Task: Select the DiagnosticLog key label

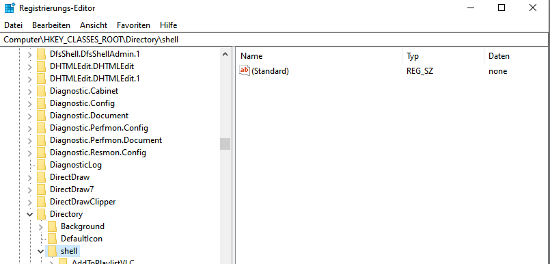Action: (76, 165)
